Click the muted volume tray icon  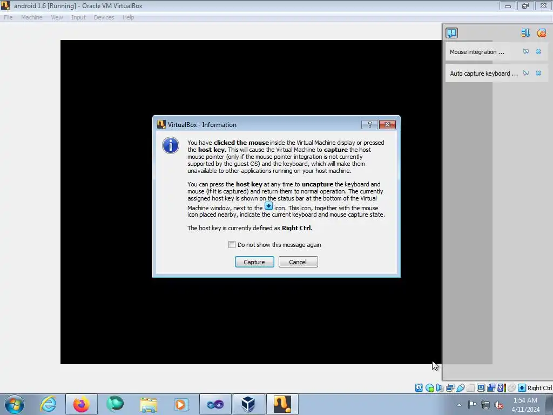(498, 405)
